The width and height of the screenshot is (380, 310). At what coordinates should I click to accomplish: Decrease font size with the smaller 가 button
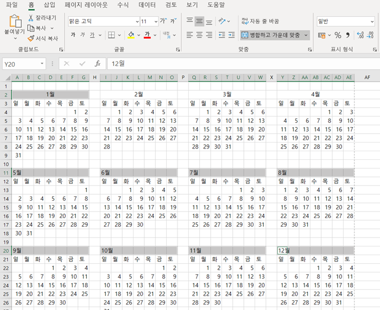(x=174, y=21)
